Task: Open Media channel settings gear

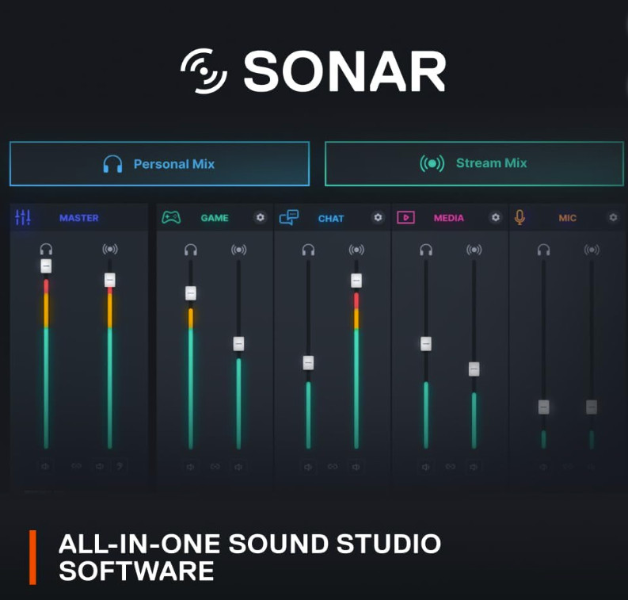Action: click(x=496, y=217)
